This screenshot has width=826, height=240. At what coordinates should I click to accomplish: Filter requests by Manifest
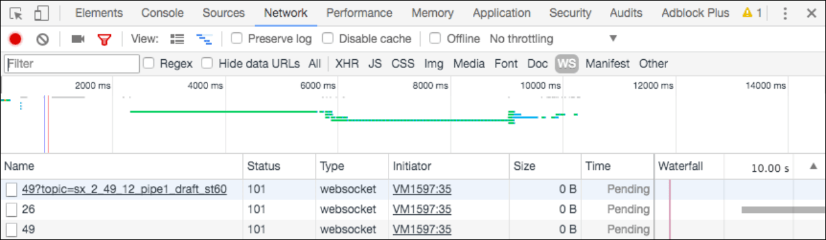click(608, 64)
